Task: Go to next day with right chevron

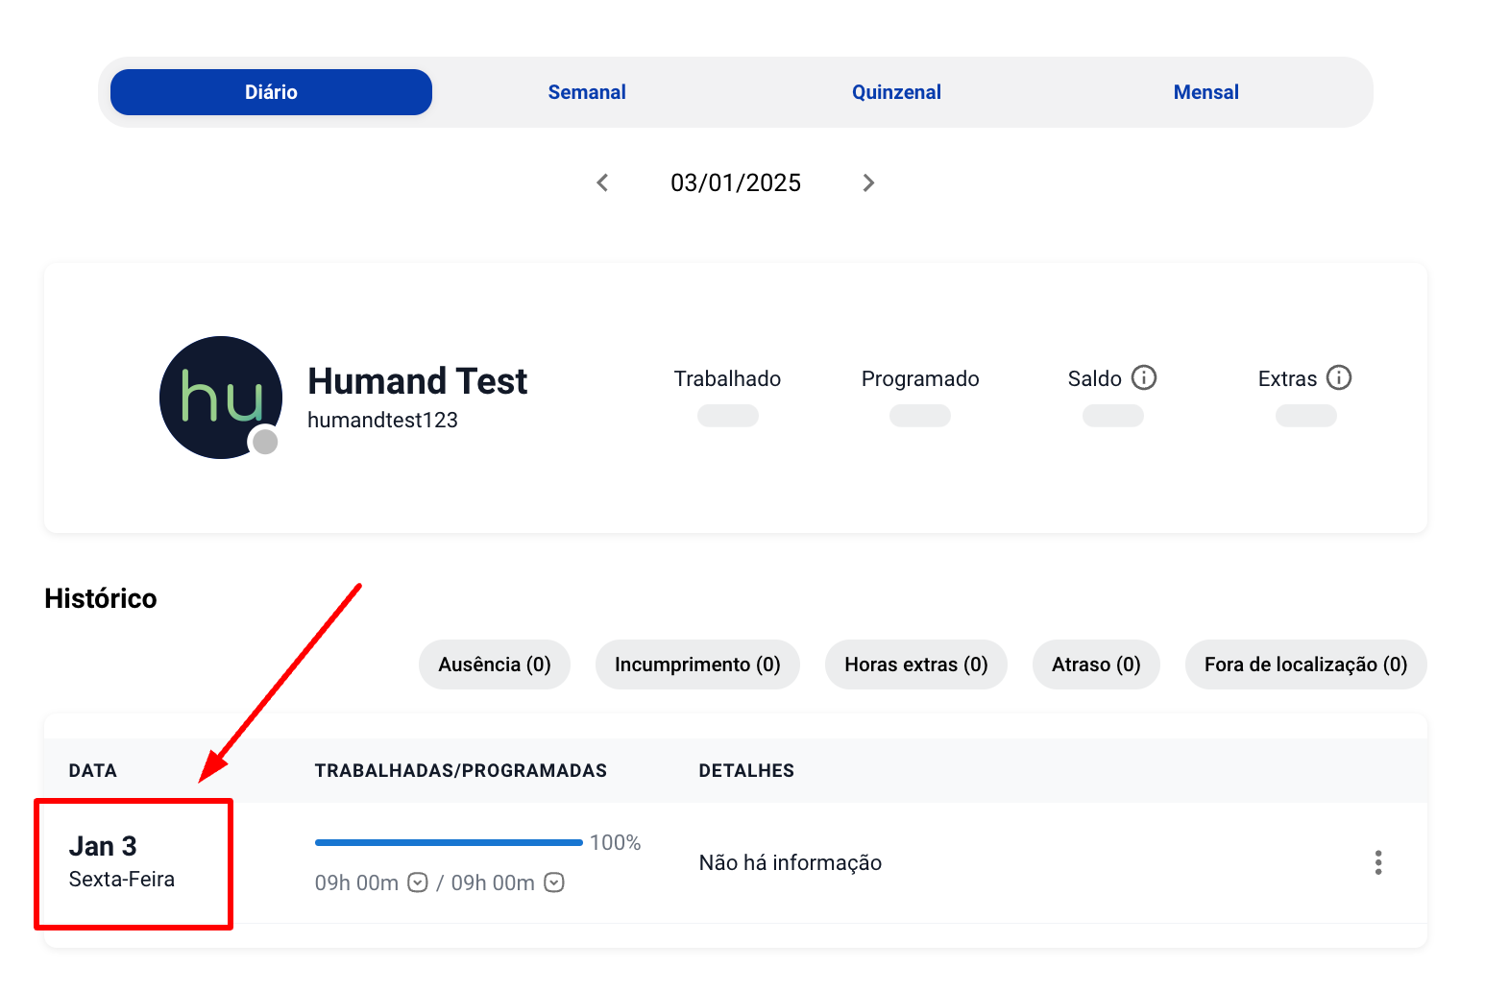Action: (868, 182)
